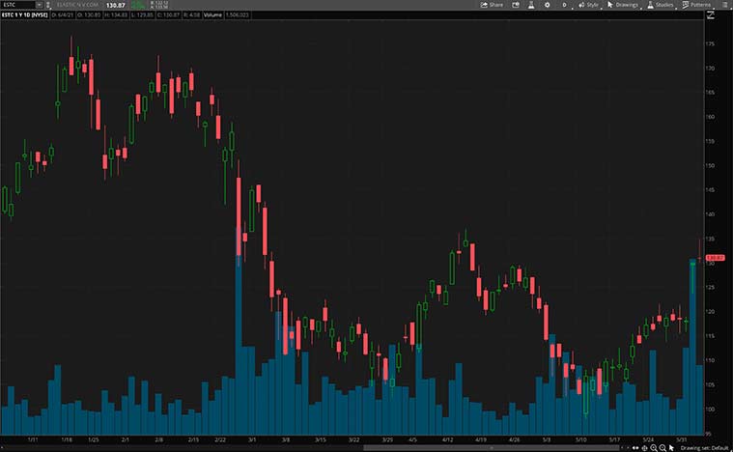The width and height of the screenshot is (733, 452).
Task: Open the Drawings tools dropdown
Action: pyautogui.click(x=624, y=5)
